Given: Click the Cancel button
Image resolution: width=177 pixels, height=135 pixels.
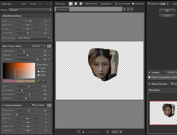Looking at the screenshot, I should coord(167,16).
